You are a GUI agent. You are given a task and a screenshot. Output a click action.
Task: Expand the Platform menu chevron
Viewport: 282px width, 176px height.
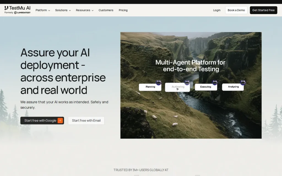pyautogui.click(x=49, y=10)
